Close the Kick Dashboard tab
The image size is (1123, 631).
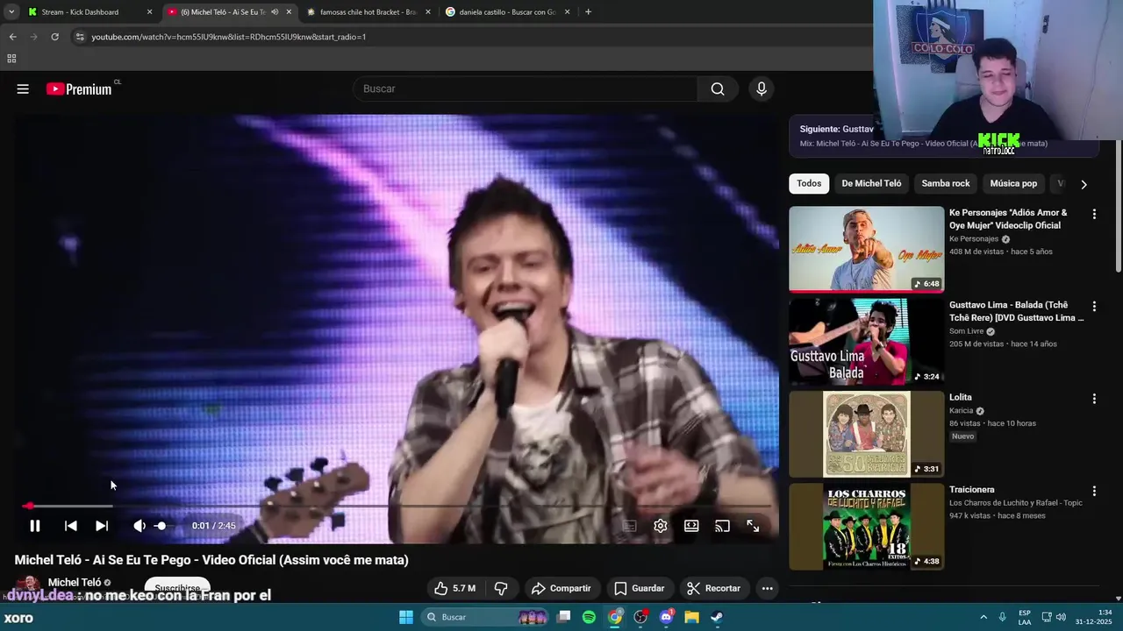[x=149, y=12]
